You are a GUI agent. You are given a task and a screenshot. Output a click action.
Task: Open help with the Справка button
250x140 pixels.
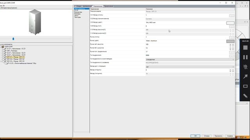click(x=230, y=136)
